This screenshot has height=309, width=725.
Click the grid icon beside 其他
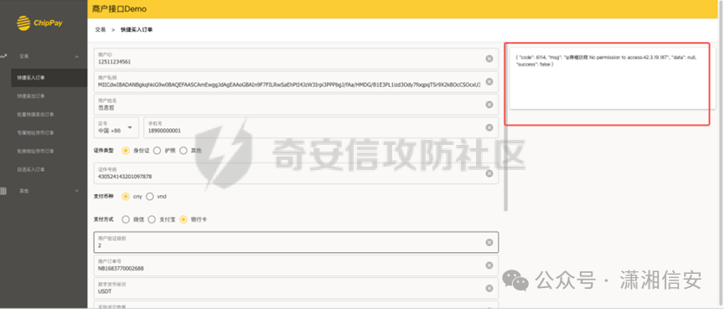(x=3, y=191)
